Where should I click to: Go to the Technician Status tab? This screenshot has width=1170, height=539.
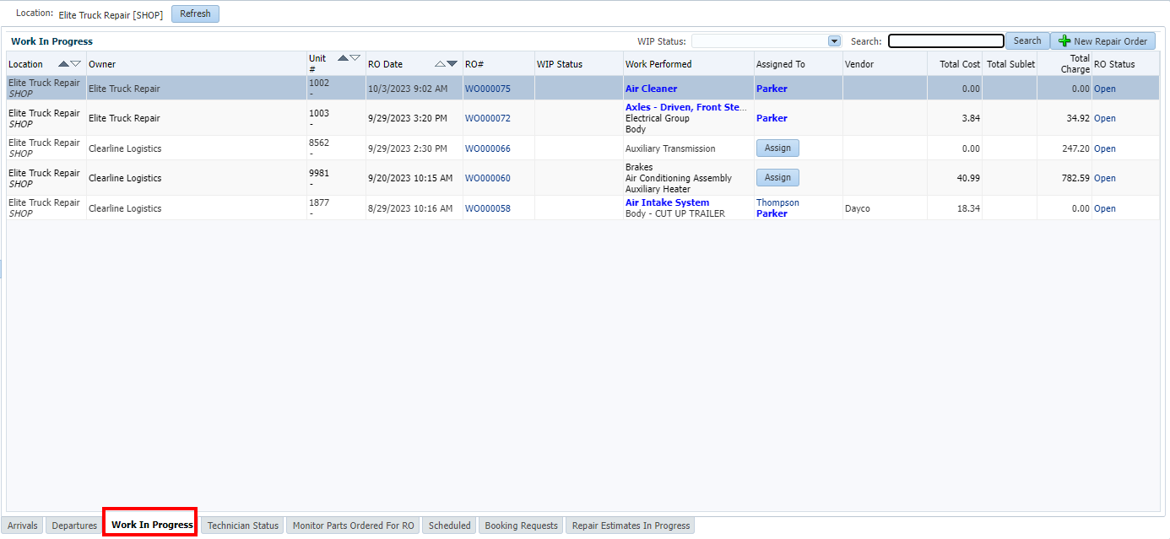coord(243,526)
